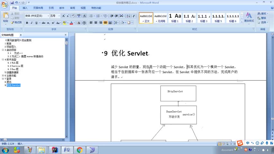Toggle italic formatting
Screen dimensions: 274x154
tap(32, 23)
